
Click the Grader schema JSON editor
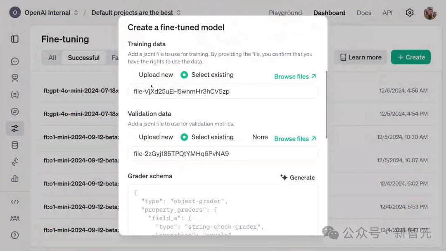click(x=223, y=210)
